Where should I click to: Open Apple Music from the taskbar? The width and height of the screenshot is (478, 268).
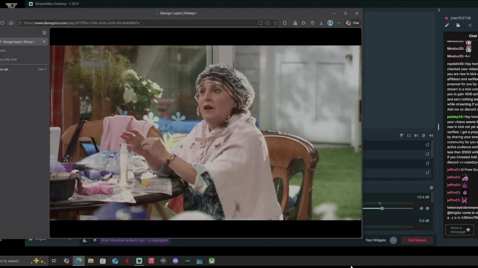(151, 261)
